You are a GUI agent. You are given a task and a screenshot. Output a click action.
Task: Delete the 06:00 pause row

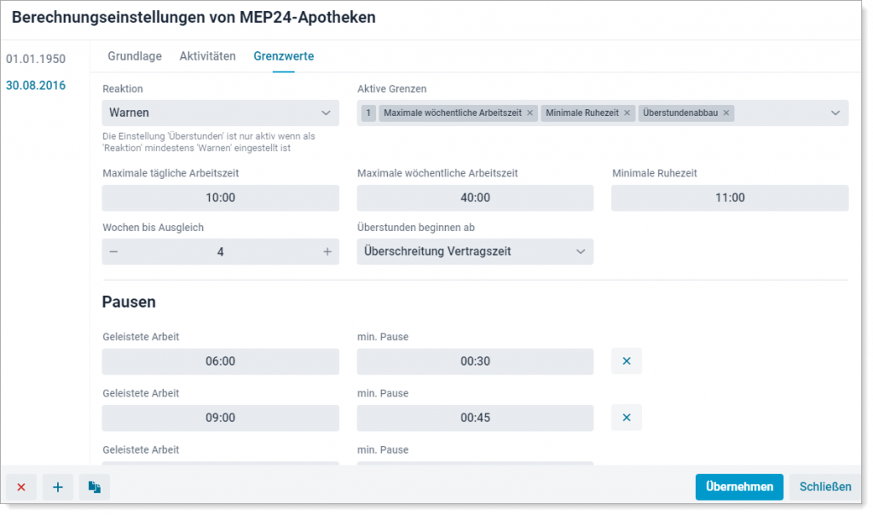tap(627, 362)
